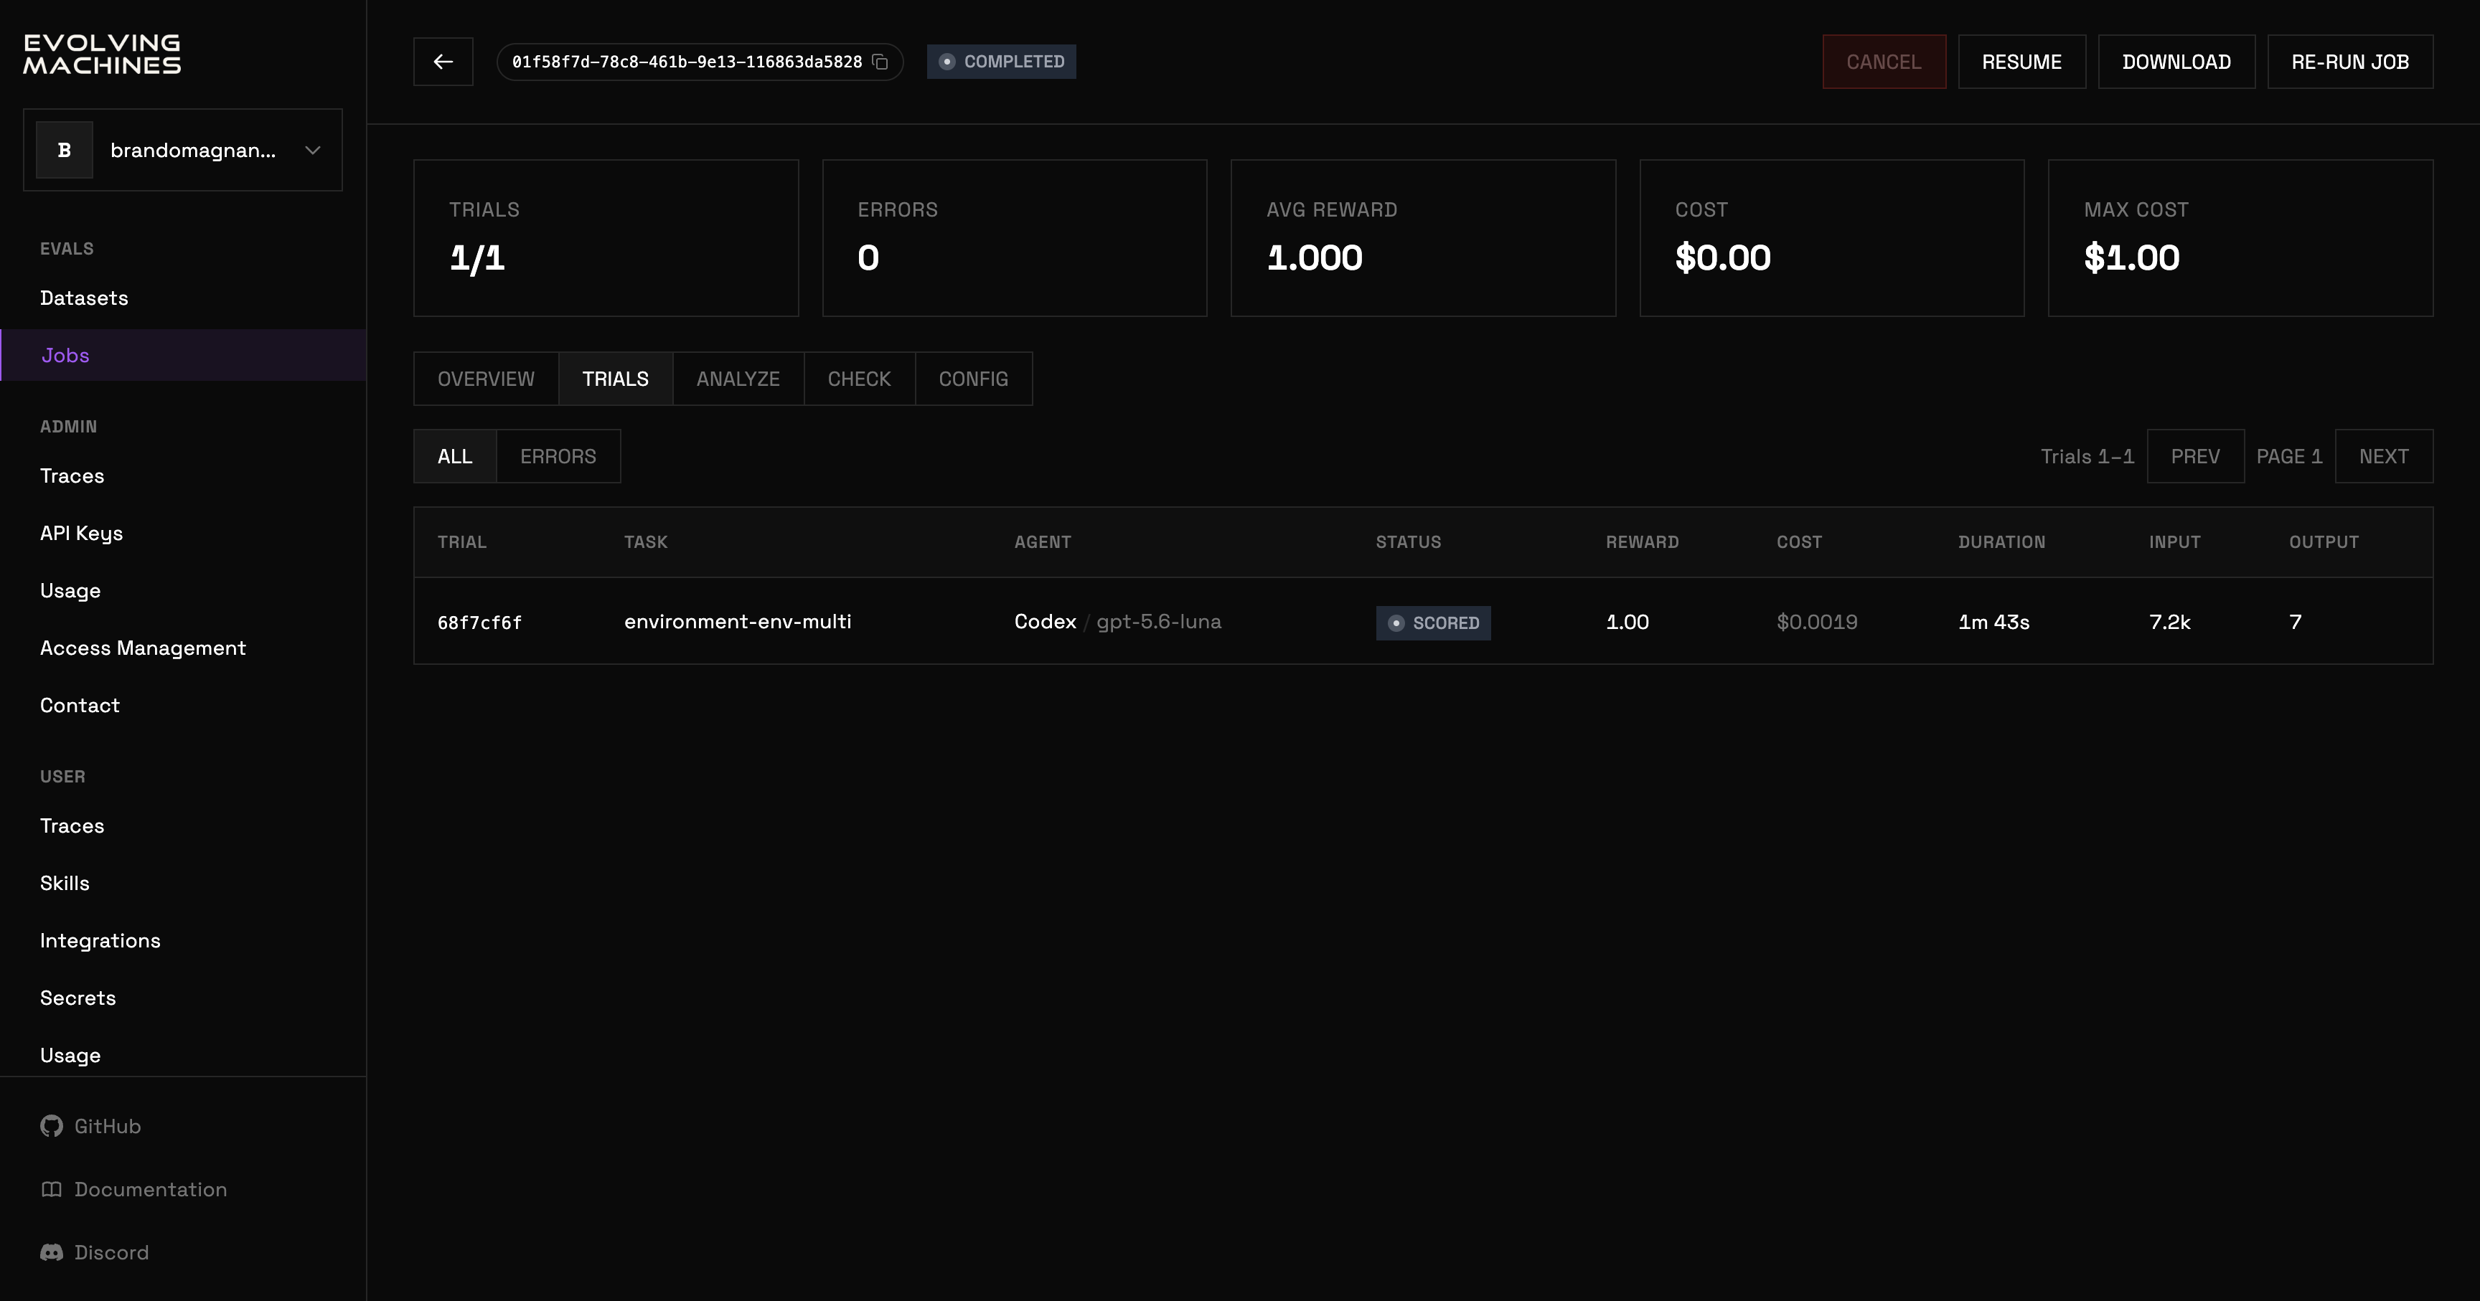This screenshot has width=2480, height=1301.
Task: Click the Errors 0 card
Action: [x=1015, y=237]
